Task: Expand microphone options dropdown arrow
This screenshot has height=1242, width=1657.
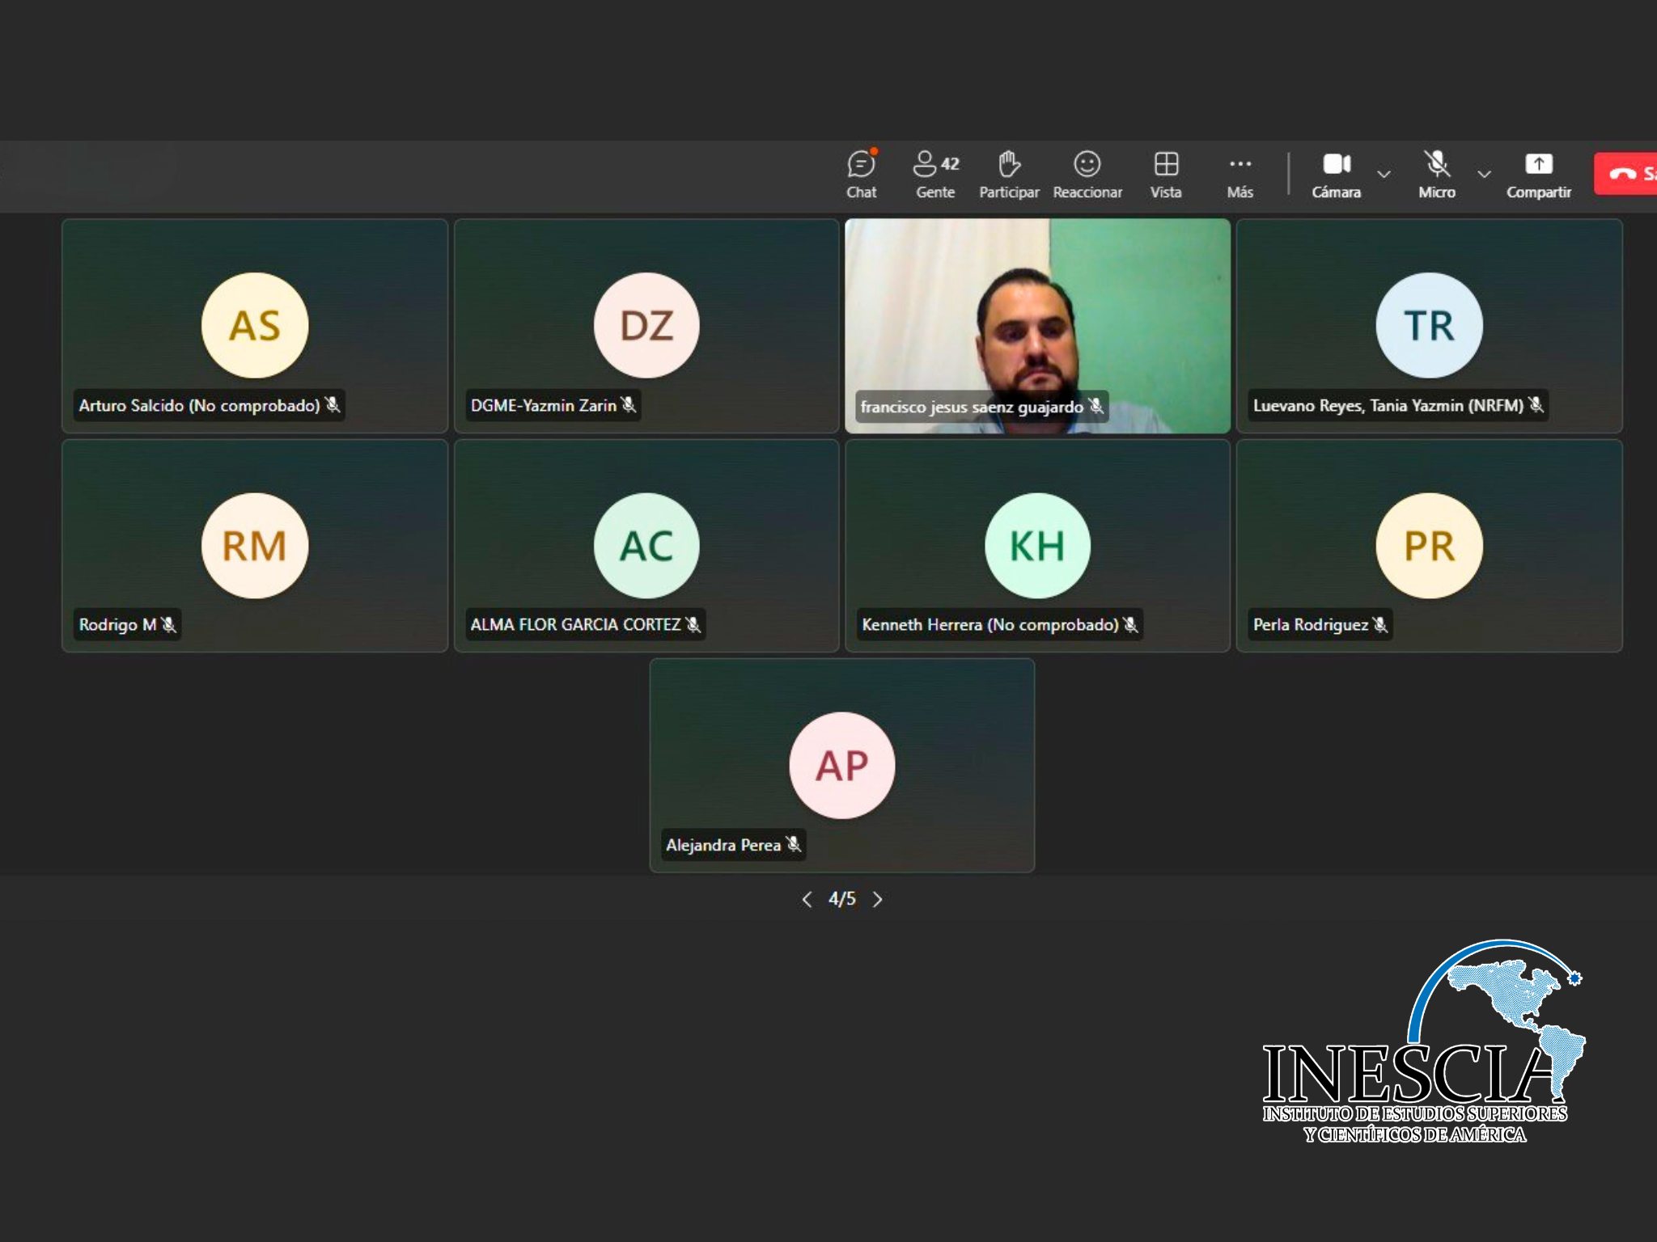Action: 1484,174
